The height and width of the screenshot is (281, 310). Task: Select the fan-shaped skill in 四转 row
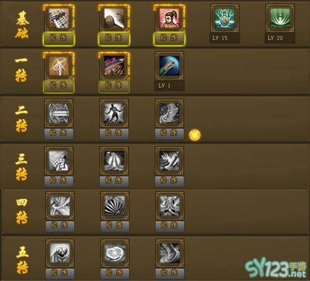(x=115, y=205)
